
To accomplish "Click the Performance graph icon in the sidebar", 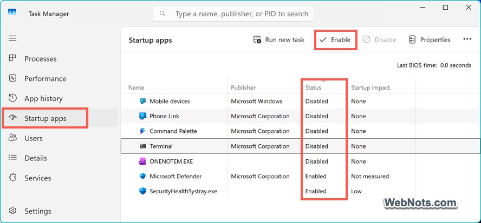I will coord(12,78).
